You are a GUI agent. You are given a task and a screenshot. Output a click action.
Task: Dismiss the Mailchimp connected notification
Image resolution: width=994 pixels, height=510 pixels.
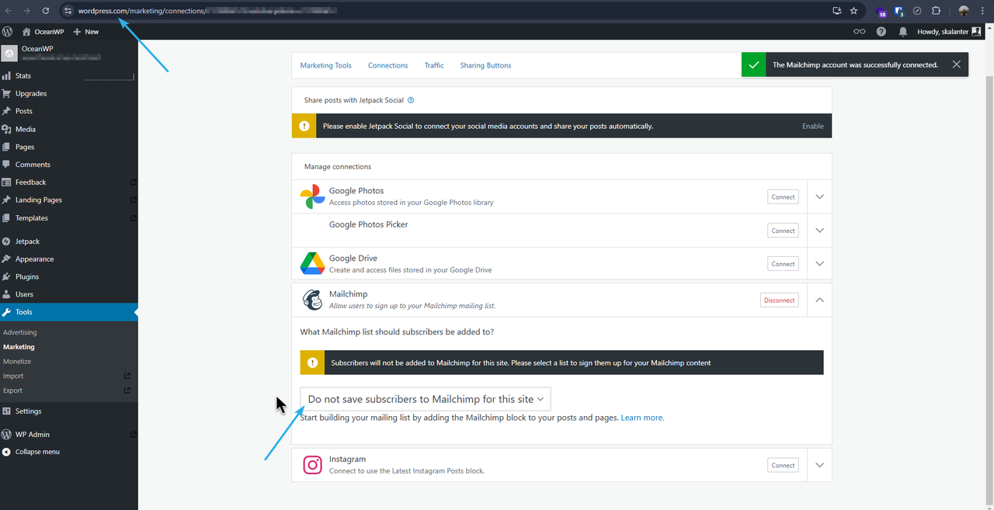956,64
